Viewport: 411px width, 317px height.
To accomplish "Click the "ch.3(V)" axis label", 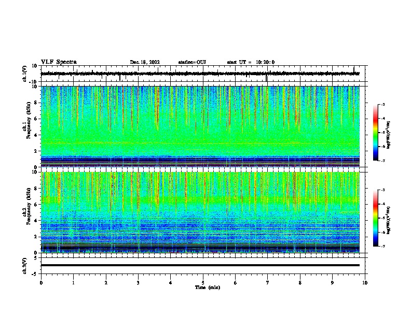I will (x=25, y=266).
